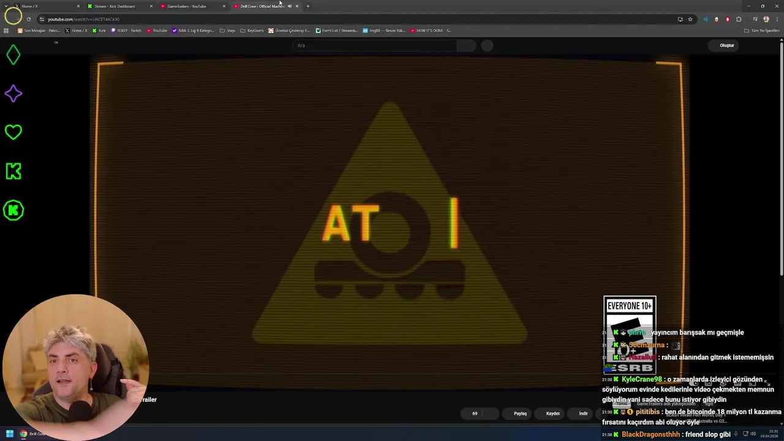
Task: Open the HOW IT'S DONE bookmark
Action: coord(431,30)
